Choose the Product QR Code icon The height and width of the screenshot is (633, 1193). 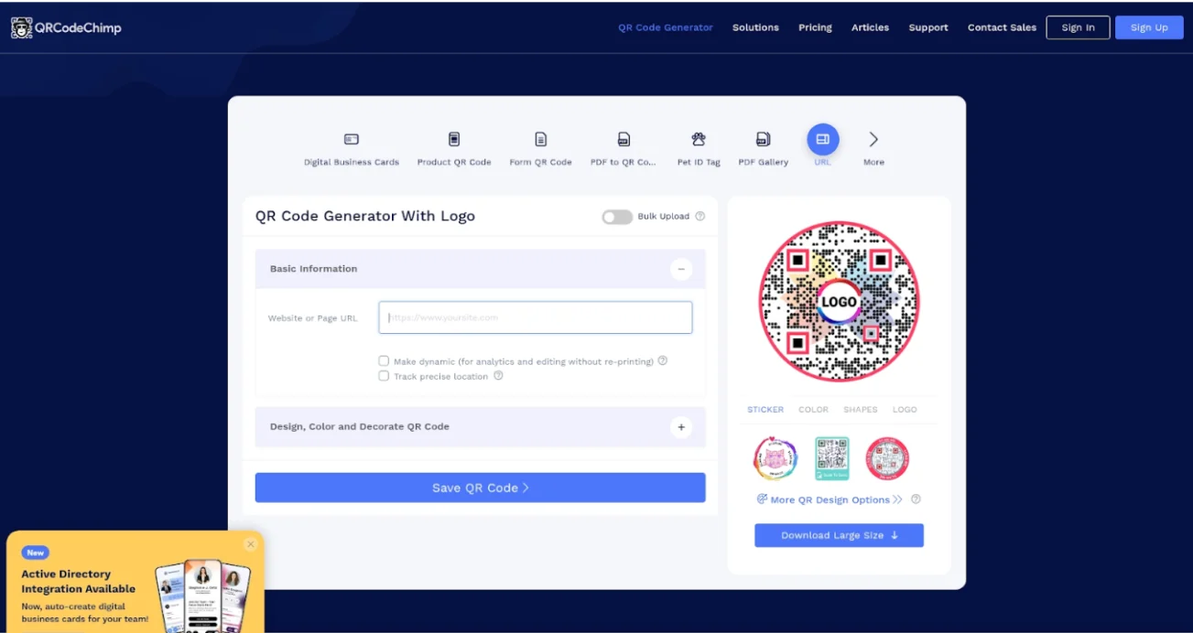point(454,139)
